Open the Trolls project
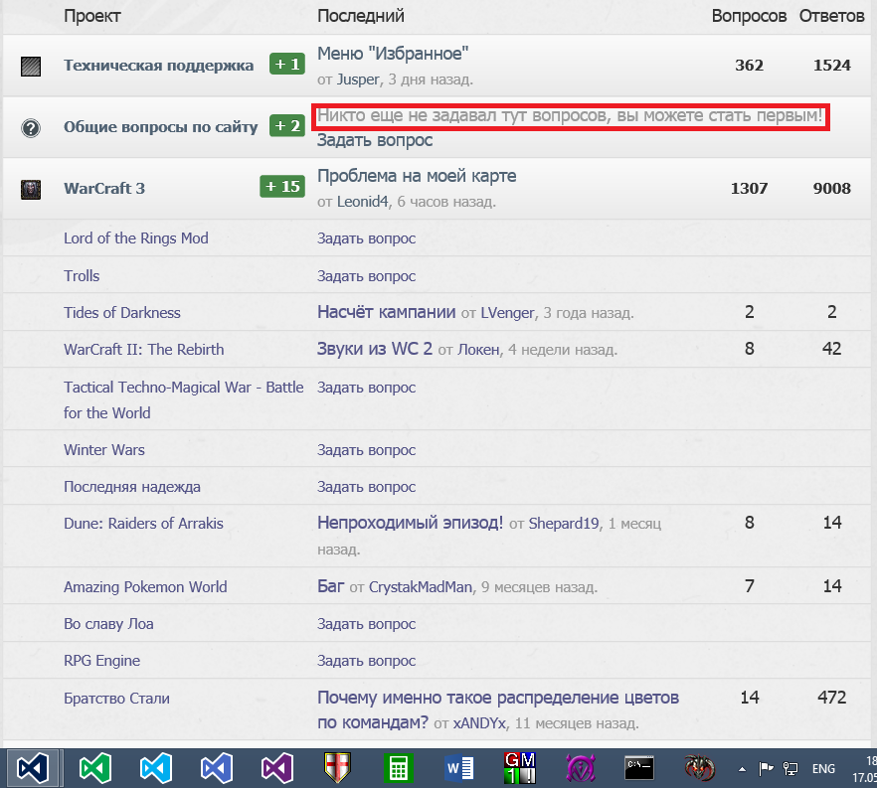 pos(82,275)
